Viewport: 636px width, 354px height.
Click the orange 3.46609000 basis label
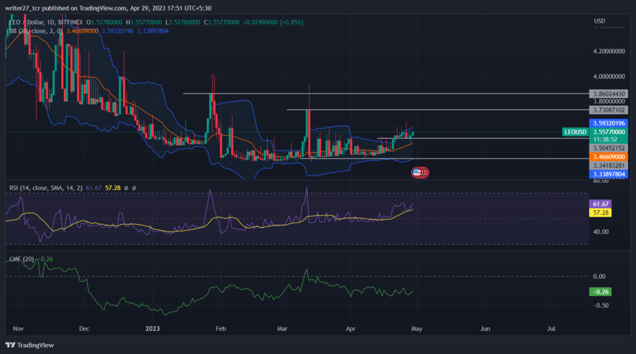(609, 157)
